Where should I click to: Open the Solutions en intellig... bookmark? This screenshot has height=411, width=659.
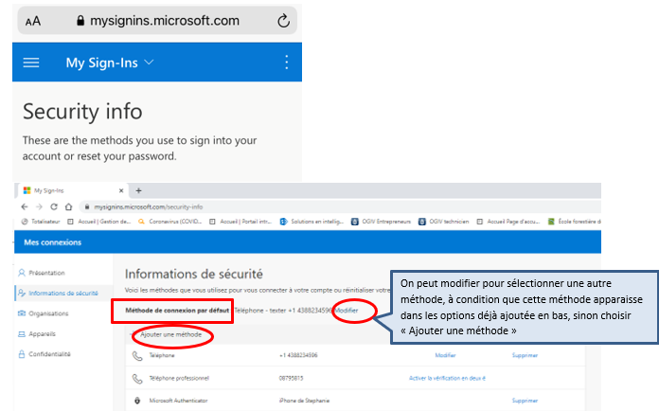(x=312, y=222)
